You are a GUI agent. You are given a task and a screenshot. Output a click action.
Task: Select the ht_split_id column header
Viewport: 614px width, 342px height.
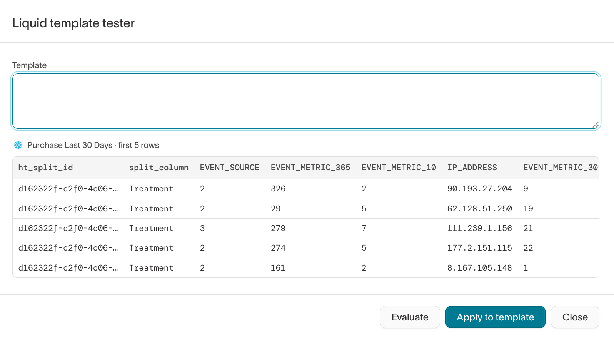[x=45, y=168]
